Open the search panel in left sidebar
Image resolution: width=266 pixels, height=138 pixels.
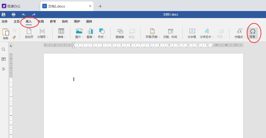point(4,49)
